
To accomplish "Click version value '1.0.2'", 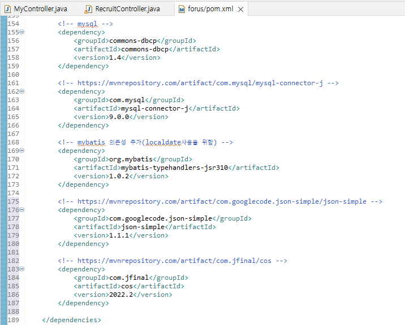I will tap(119, 176).
